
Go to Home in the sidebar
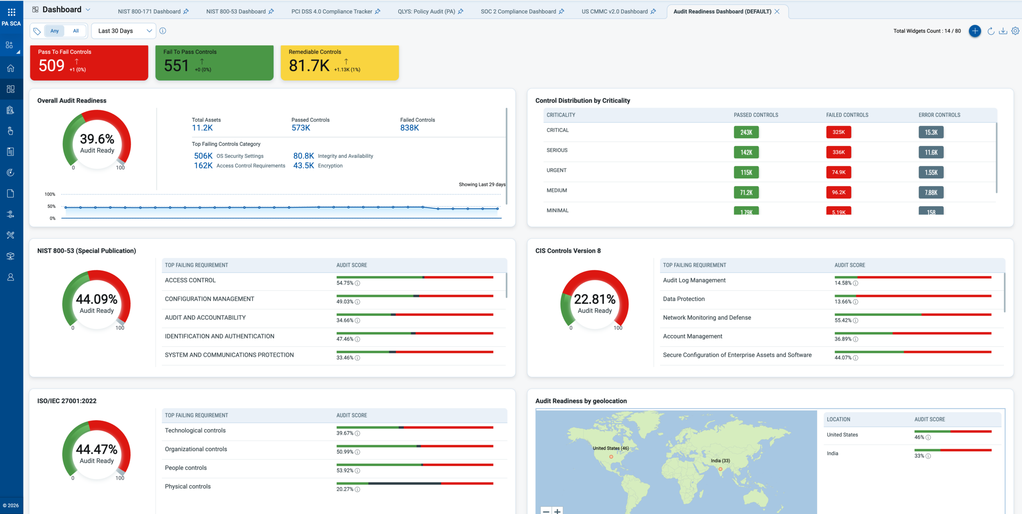point(11,68)
